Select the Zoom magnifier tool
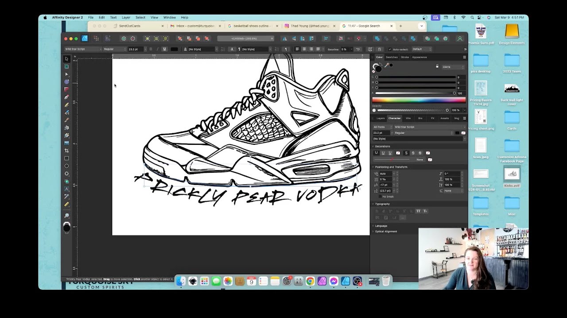 click(67, 216)
